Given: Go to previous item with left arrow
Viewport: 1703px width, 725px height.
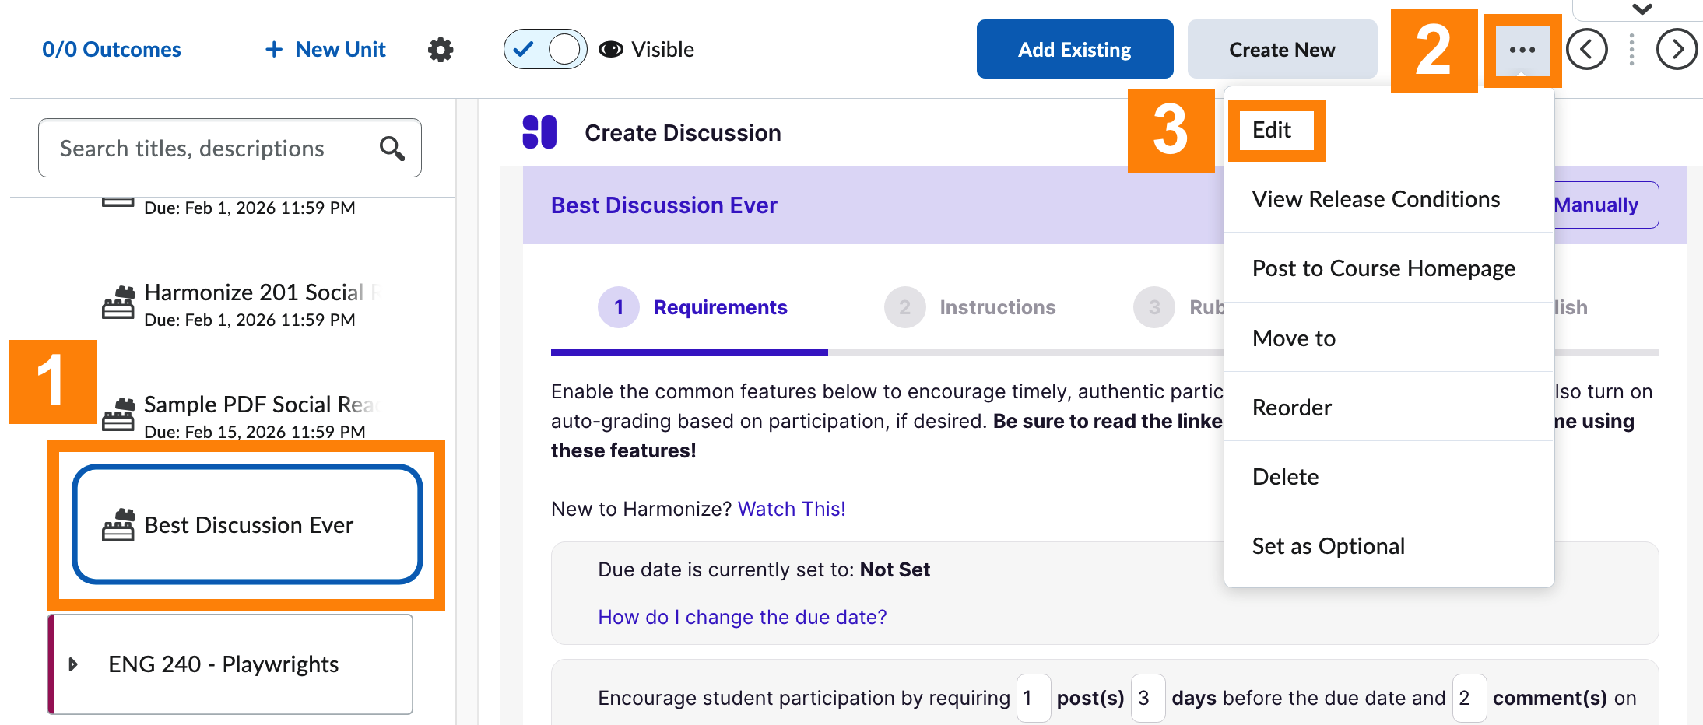Looking at the screenshot, I should click(x=1586, y=50).
